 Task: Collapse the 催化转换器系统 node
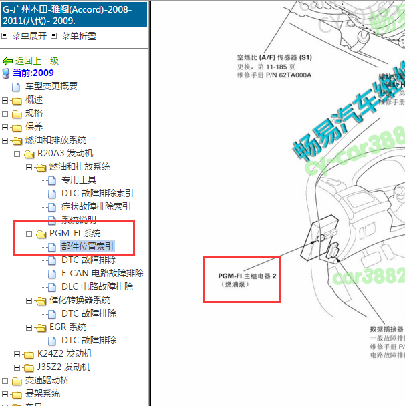click(29, 300)
